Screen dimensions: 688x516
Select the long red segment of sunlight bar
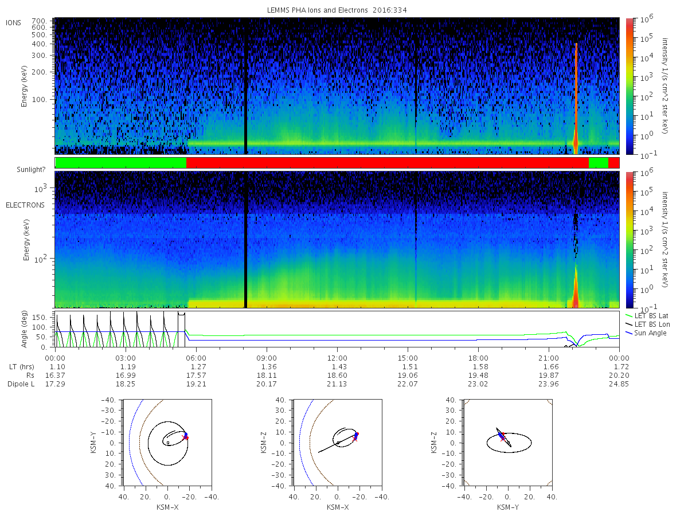click(388, 163)
